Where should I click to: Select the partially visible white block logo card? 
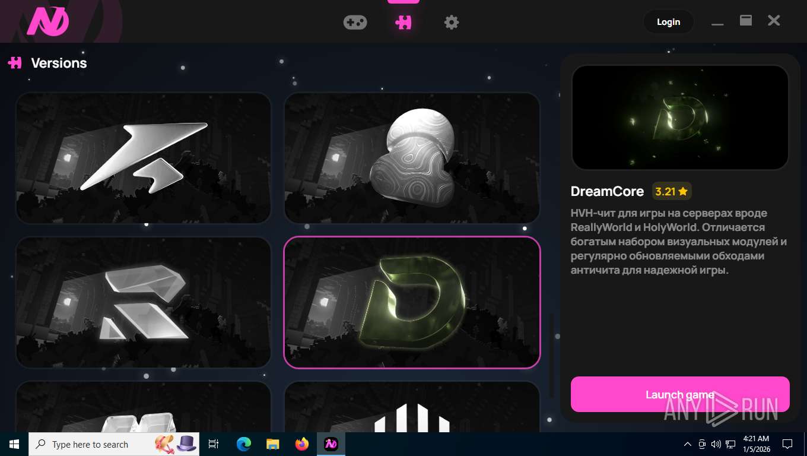144,407
